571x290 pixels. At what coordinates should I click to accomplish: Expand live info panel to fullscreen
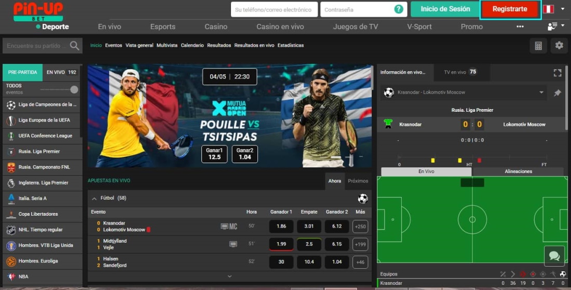coord(557,73)
